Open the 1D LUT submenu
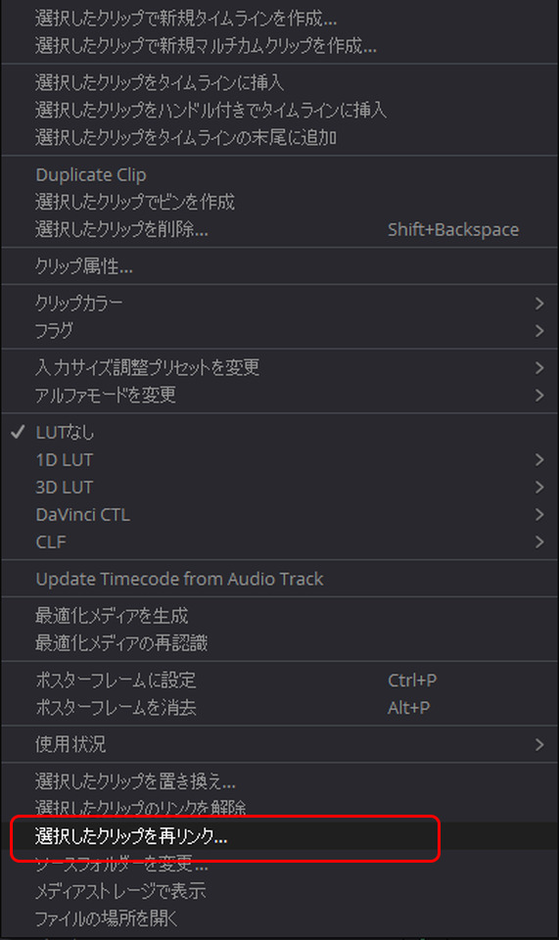Image resolution: width=559 pixels, height=940 pixels. (279, 460)
